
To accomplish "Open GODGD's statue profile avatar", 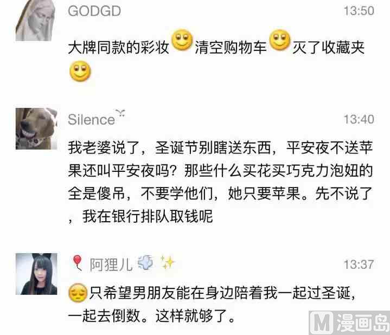I will coord(35,21).
